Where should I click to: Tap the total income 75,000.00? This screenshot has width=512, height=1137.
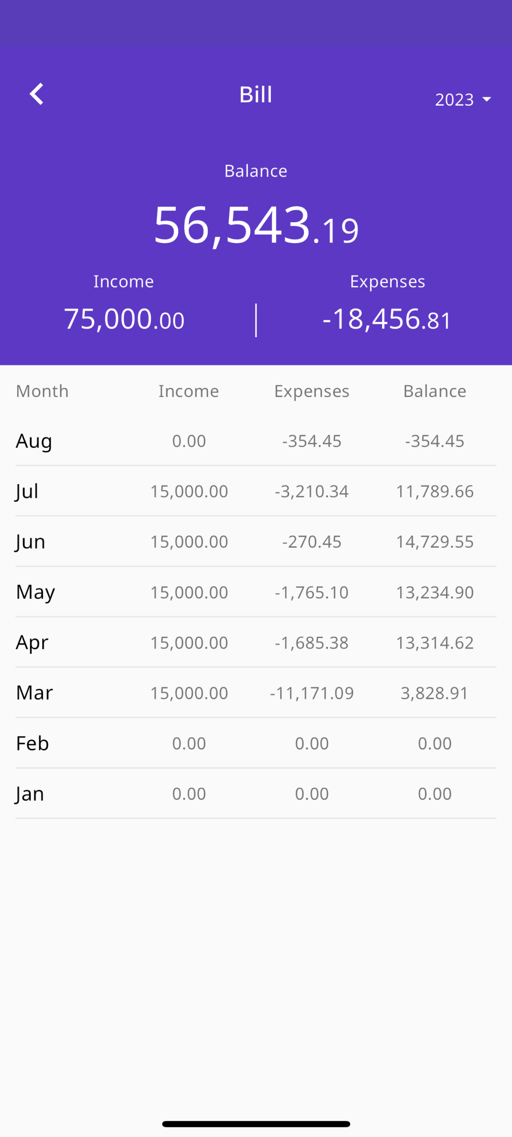coord(124,319)
